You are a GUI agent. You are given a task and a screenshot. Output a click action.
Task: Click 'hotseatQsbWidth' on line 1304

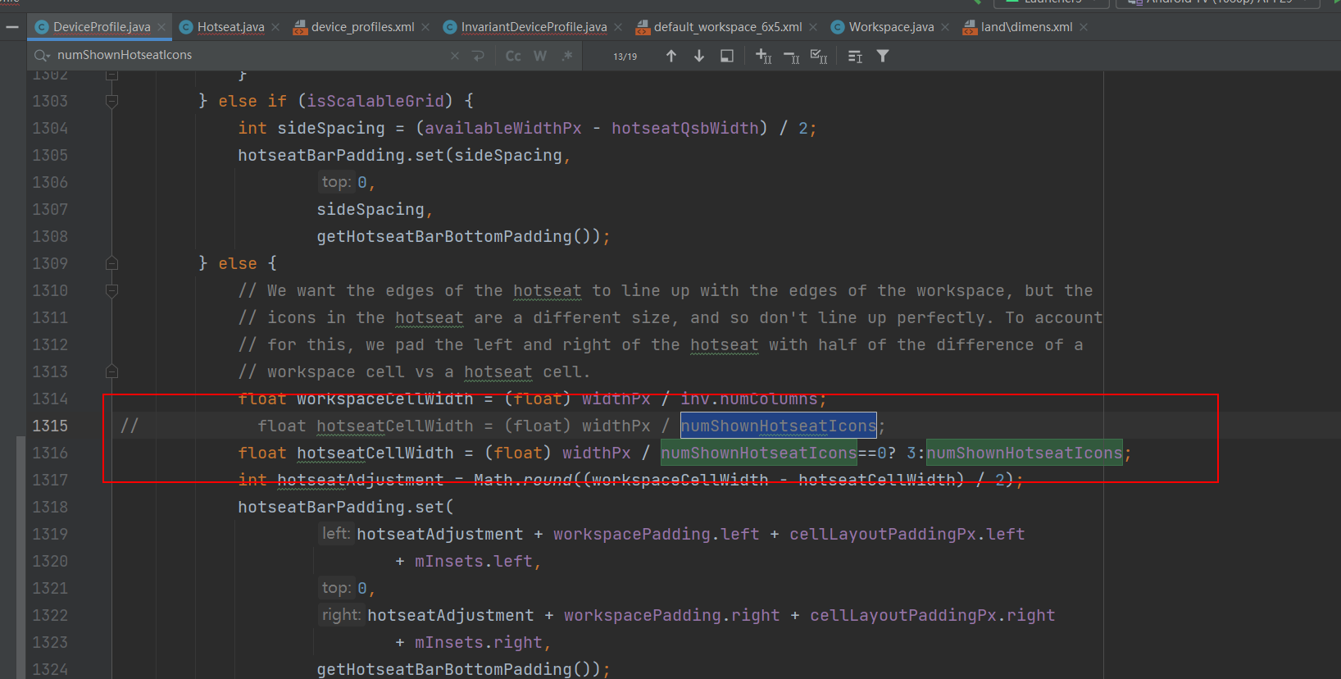point(685,128)
